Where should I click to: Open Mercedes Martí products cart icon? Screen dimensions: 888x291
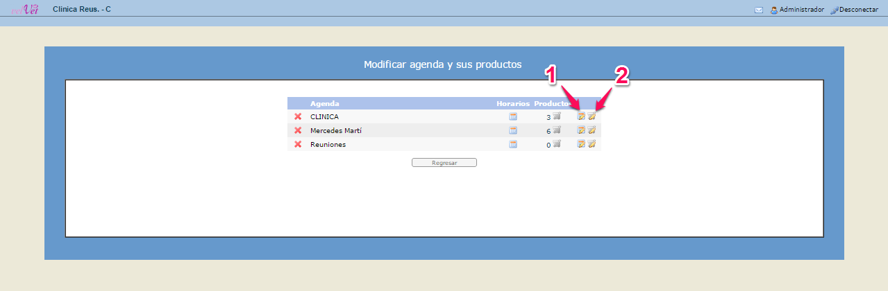557,130
